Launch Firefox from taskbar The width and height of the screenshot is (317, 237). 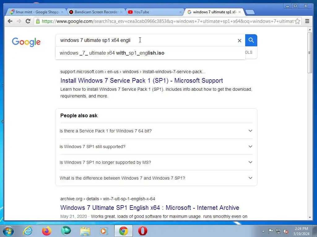47,231
